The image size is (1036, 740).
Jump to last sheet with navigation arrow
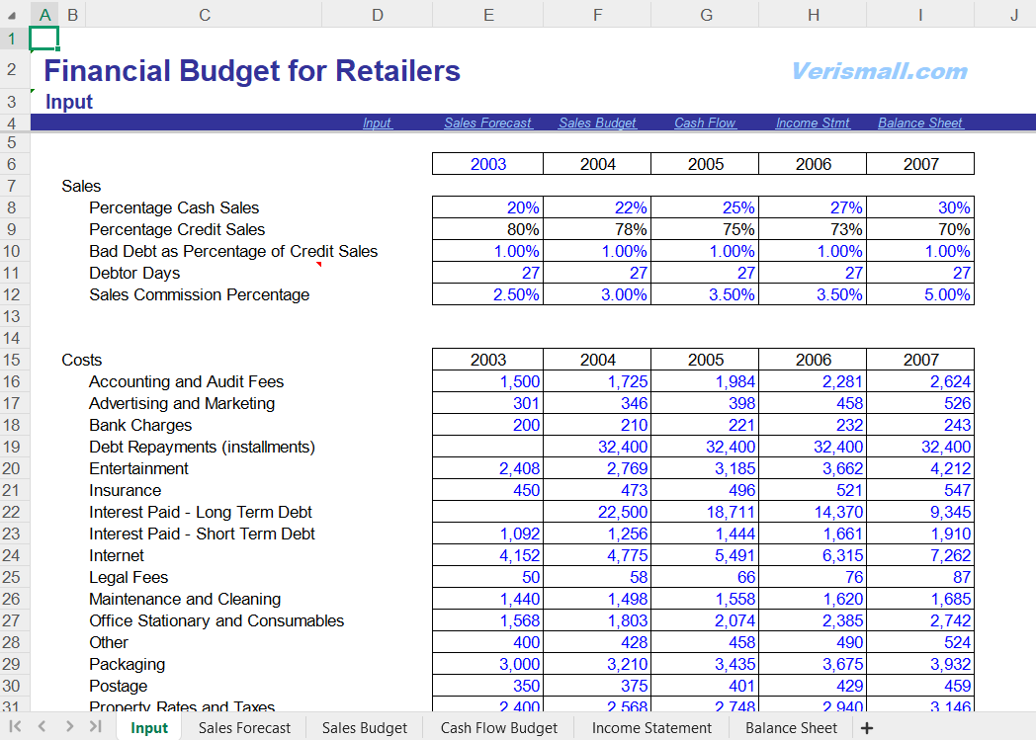point(96,727)
